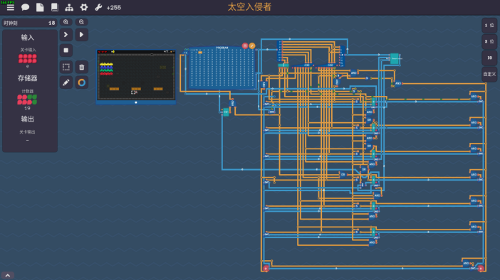
Task: Open the component hierarchy tree icon
Action: coord(69,7)
